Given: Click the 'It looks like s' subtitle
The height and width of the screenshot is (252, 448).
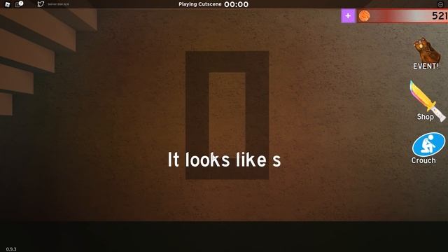Looking at the screenshot, I should (x=224, y=160).
